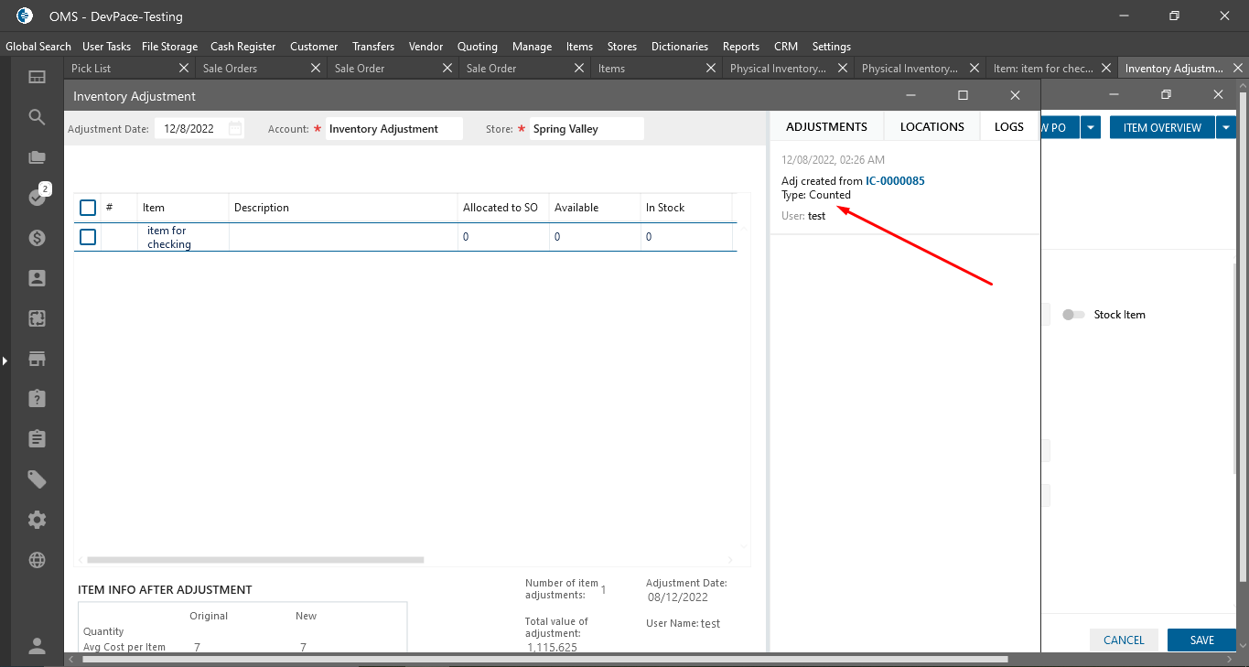This screenshot has height=667, width=1249.
Task: Expand the collapsed sidebar arrow on left edge
Action: tap(5, 361)
